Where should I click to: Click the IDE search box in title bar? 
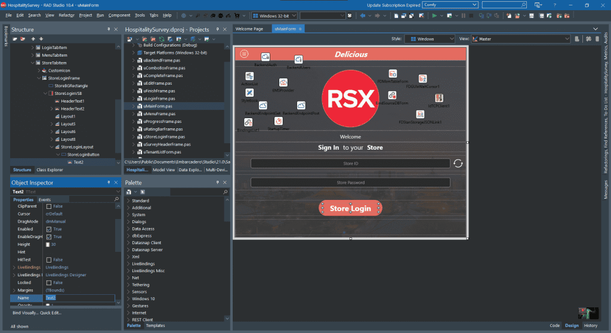pos(504,5)
